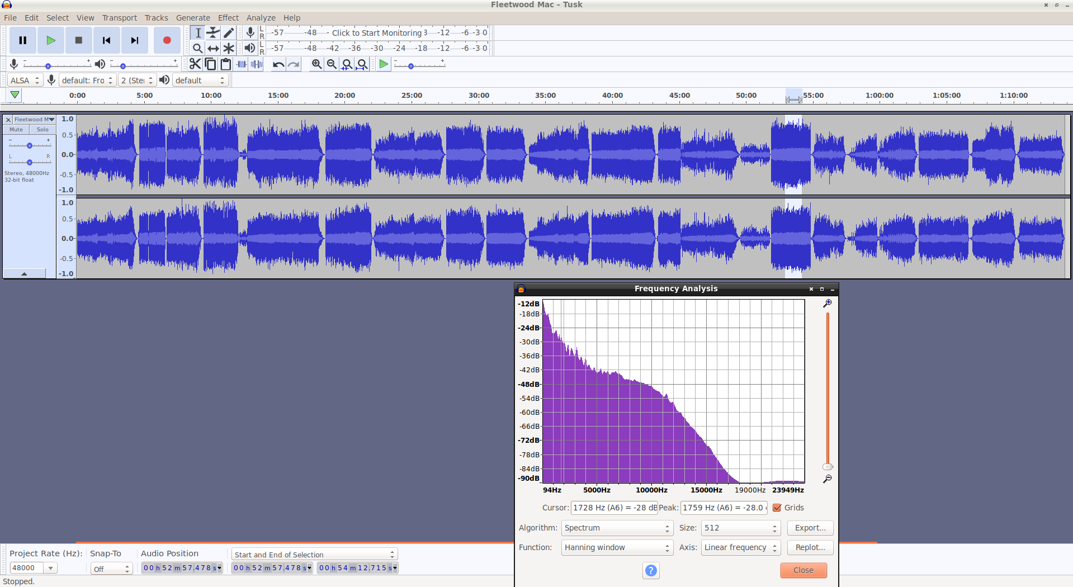Select the Envelope tool

[213, 32]
